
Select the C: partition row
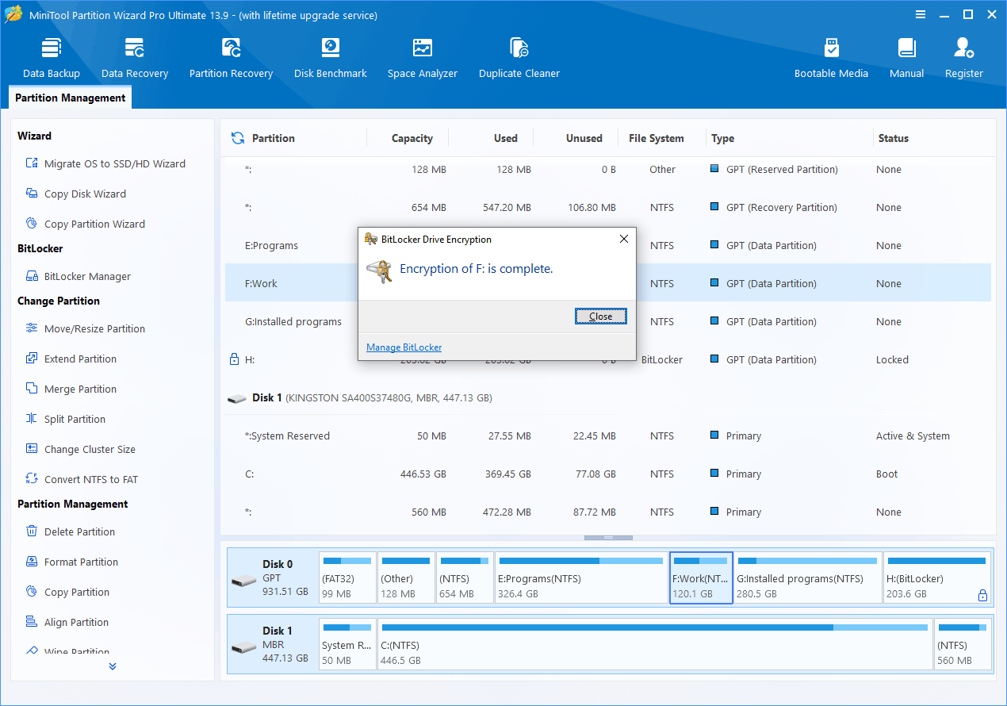608,474
